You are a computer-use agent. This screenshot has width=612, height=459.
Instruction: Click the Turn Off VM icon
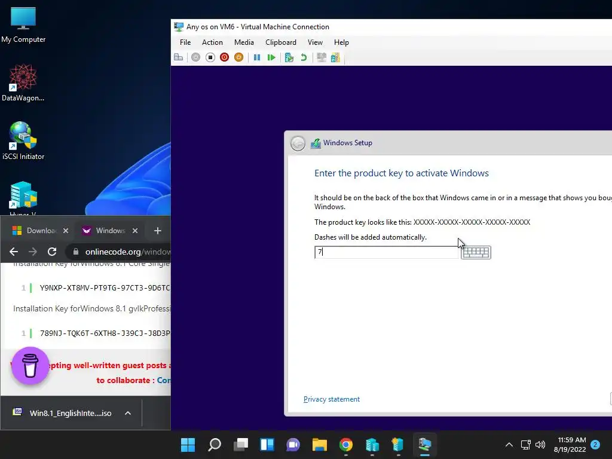point(210,57)
